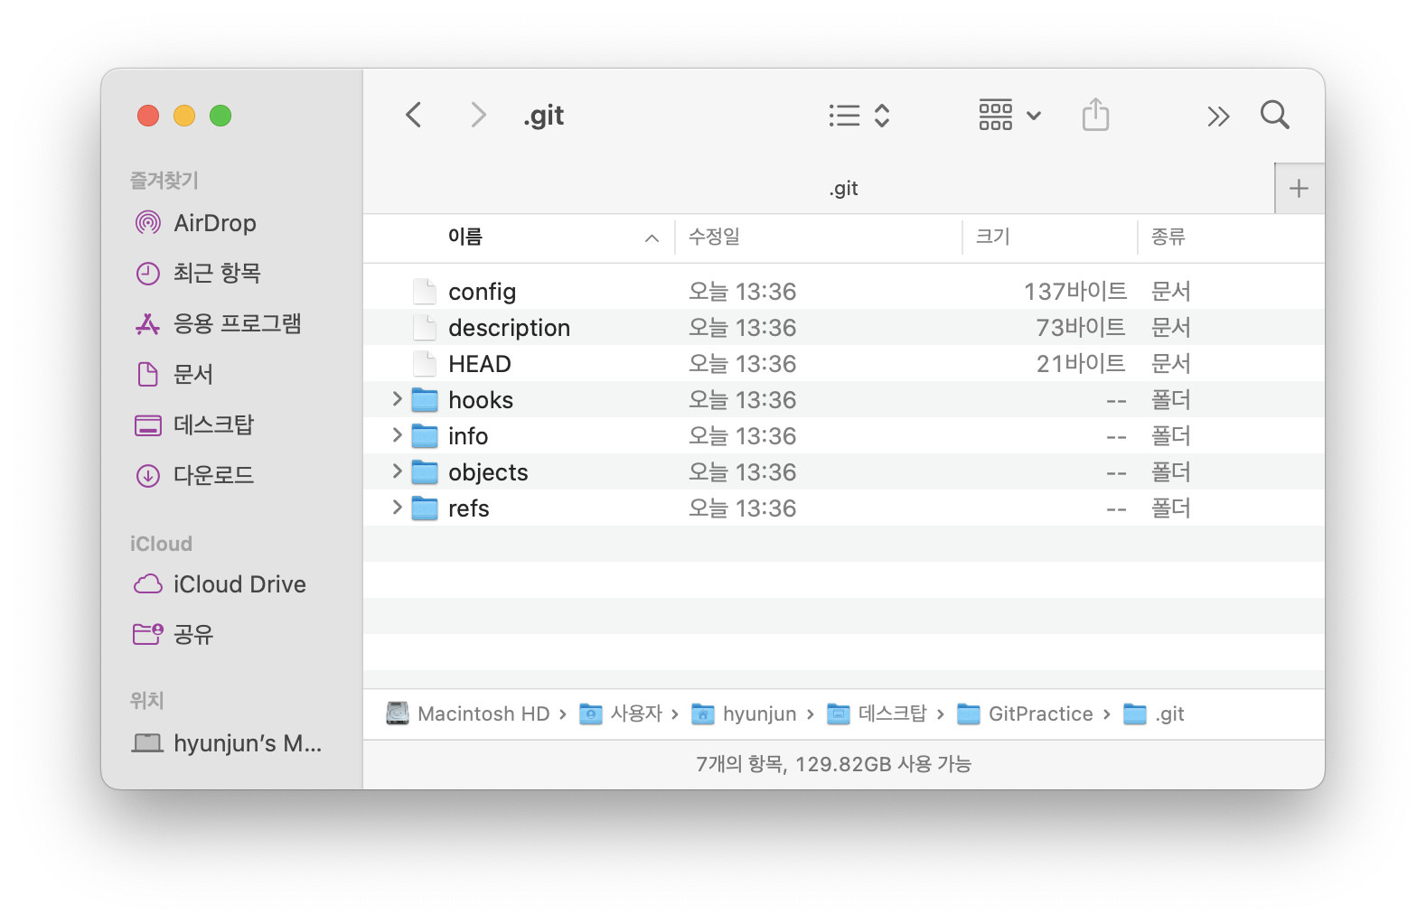The image size is (1426, 923).
Task: Select the HEAD file icon
Action: tap(425, 363)
